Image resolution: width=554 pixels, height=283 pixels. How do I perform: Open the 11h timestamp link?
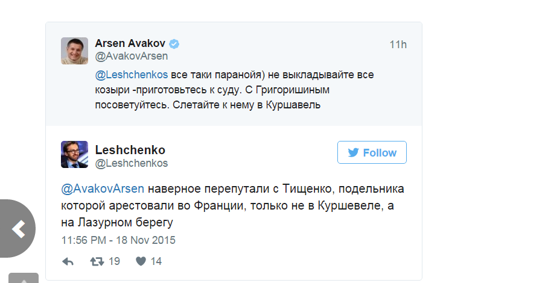coord(398,45)
